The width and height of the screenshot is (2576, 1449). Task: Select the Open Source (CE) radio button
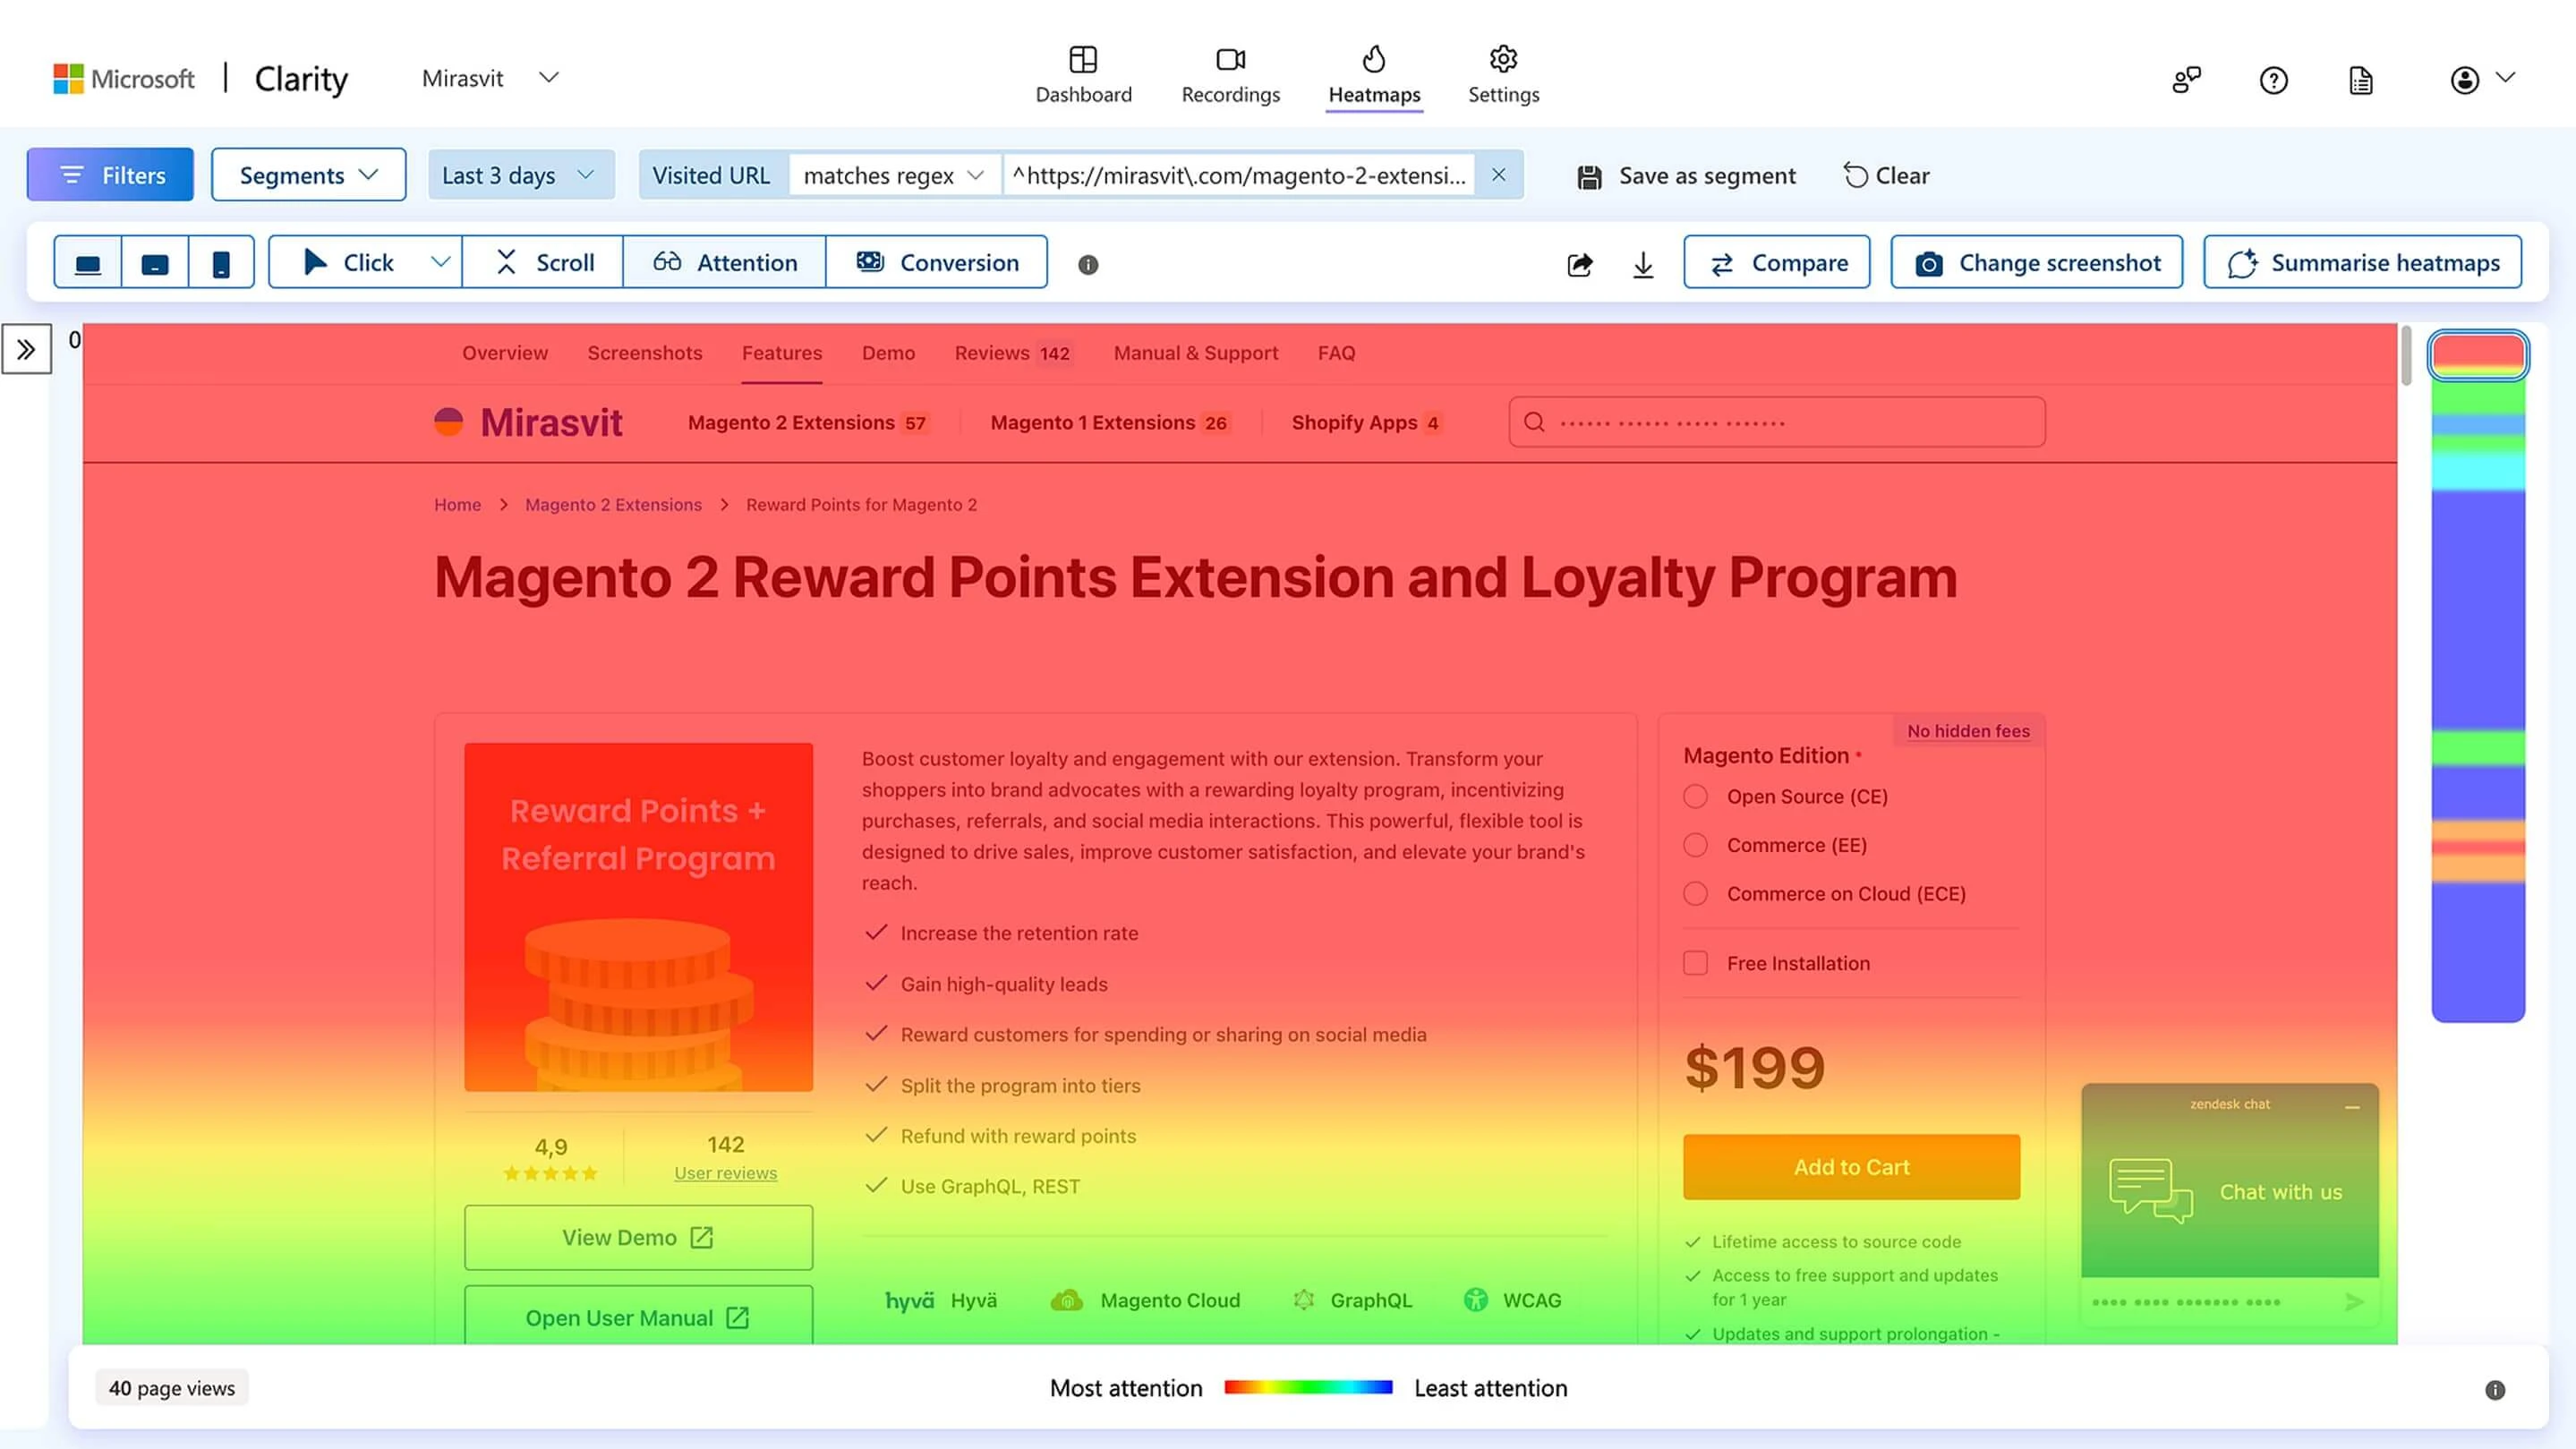(1695, 796)
